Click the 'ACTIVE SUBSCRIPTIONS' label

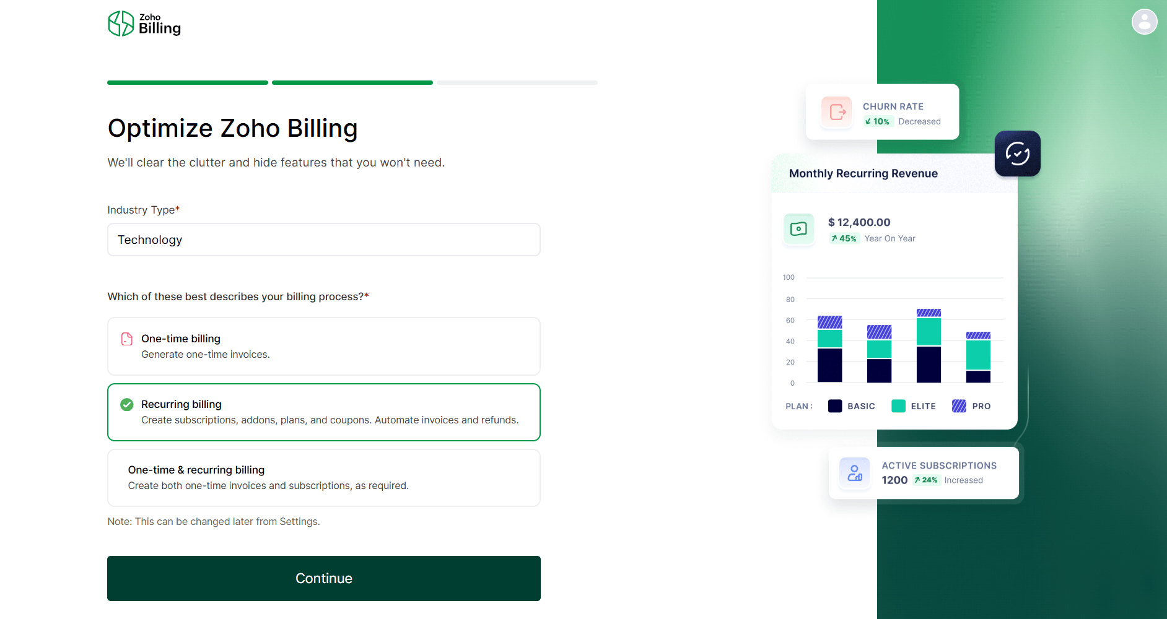point(939,465)
